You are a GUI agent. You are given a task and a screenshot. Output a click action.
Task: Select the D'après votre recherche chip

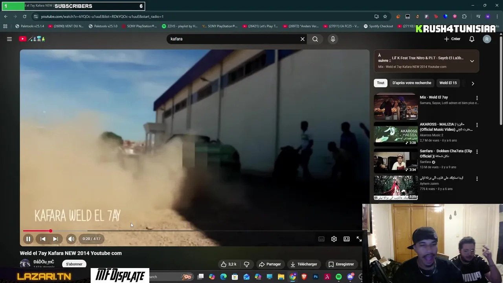(412, 83)
